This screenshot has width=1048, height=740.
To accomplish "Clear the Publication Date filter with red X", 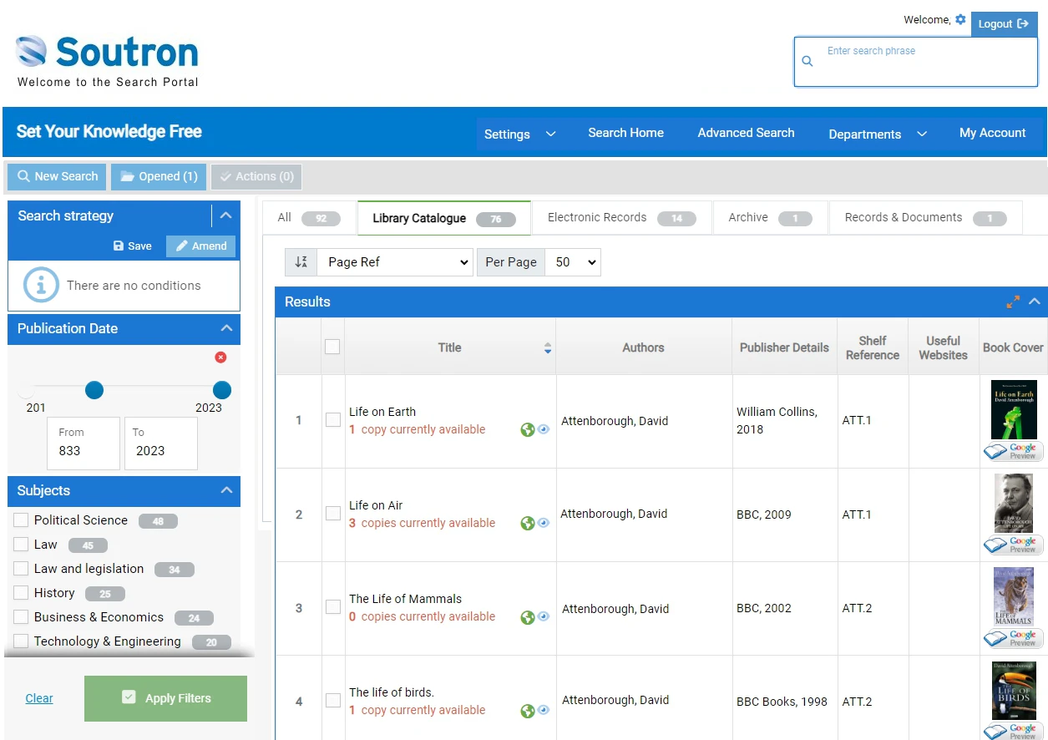I will coord(220,357).
